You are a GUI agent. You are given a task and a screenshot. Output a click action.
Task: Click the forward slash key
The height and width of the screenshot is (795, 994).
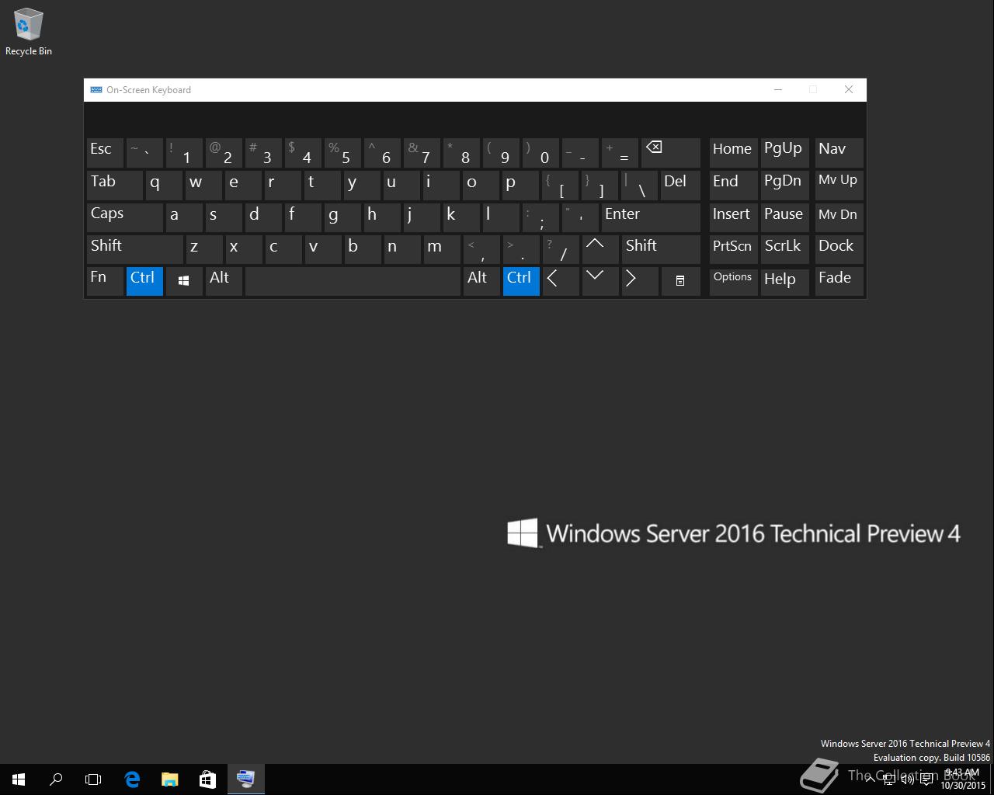tap(561, 249)
